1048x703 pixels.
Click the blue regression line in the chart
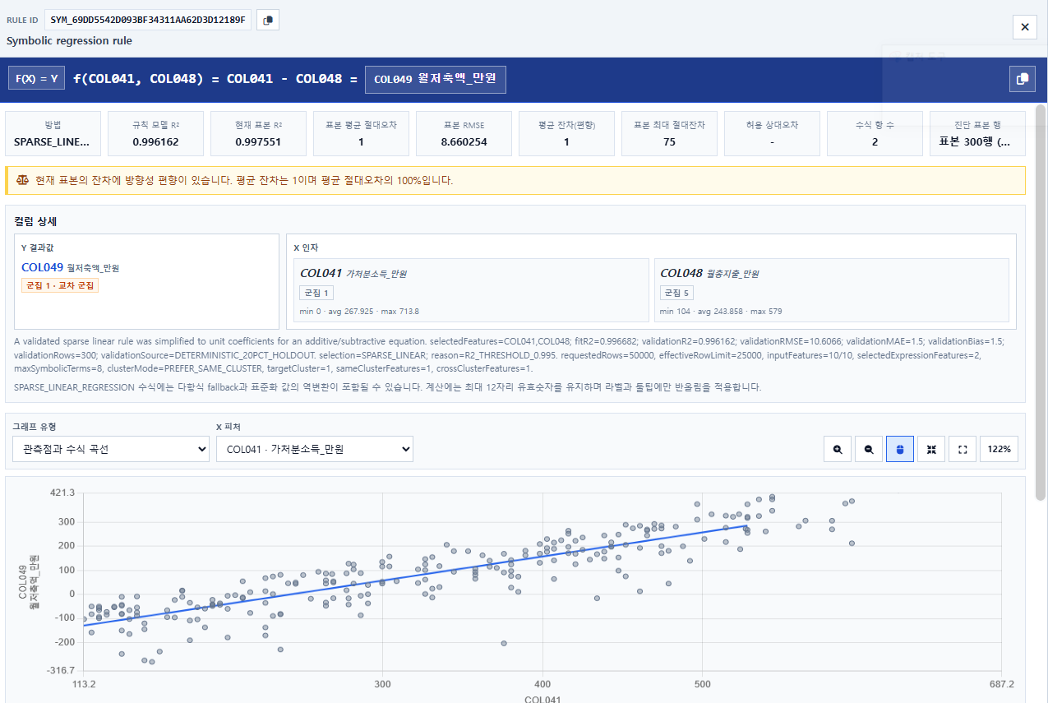[x=415, y=576]
